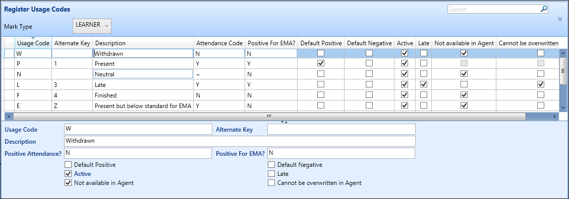
Task: Click attendance code '~' in Neutral row
Action: tap(219, 74)
